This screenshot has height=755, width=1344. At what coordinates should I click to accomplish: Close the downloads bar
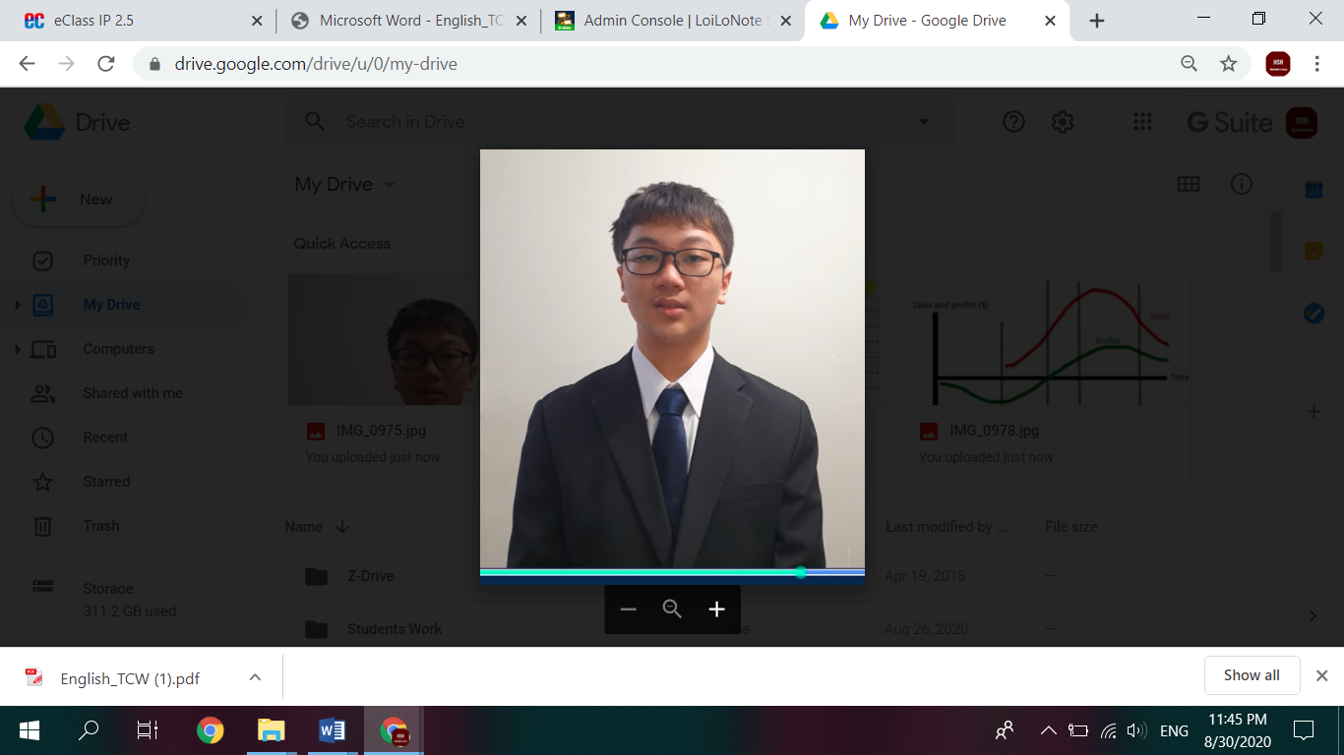pos(1322,675)
